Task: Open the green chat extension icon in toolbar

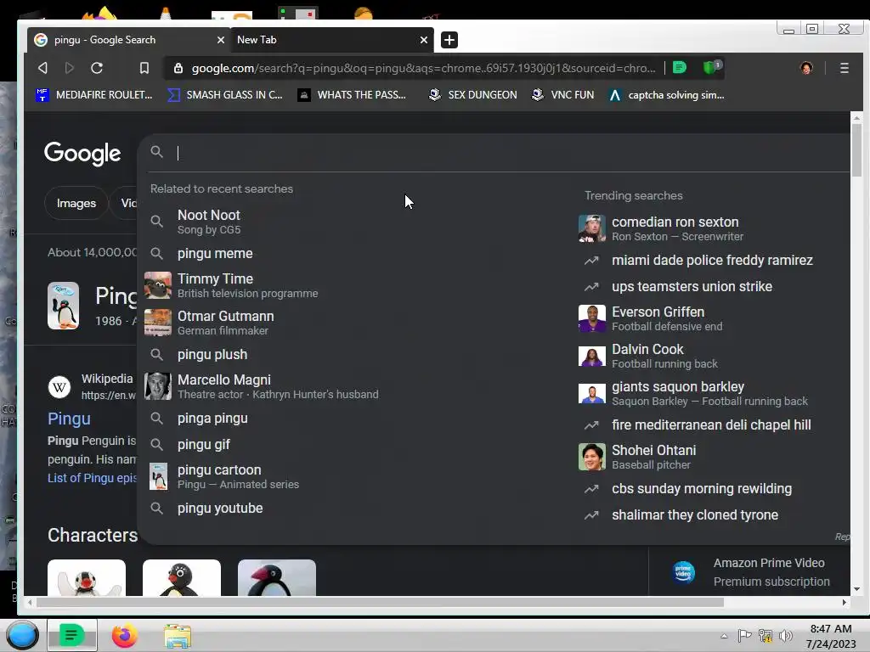Action: tap(679, 68)
